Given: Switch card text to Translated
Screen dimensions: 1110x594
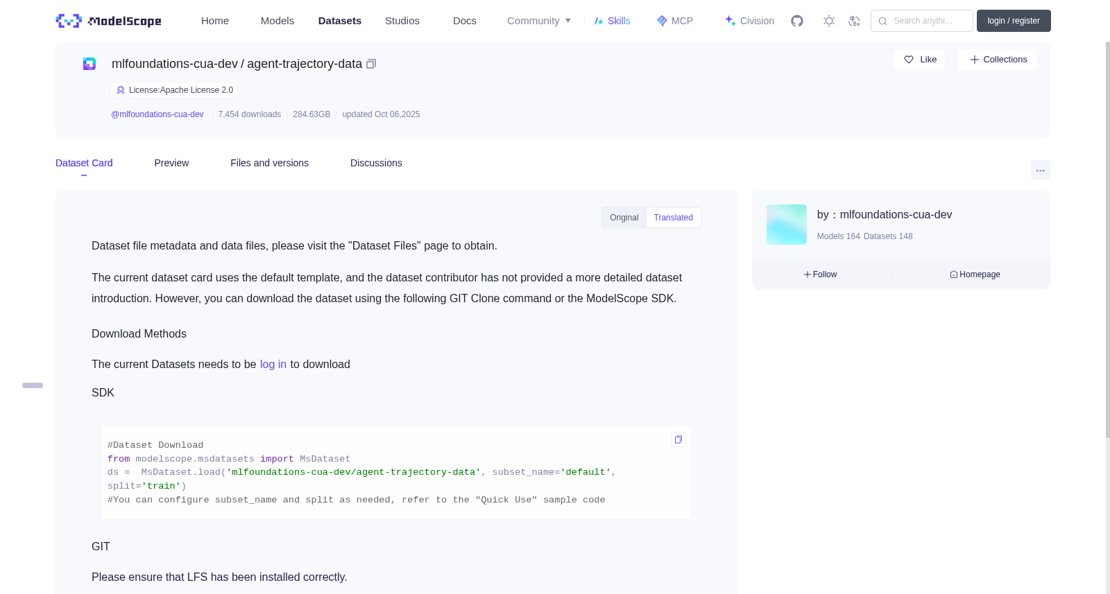Looking at the screenshot, I should [x=673, y=218].
